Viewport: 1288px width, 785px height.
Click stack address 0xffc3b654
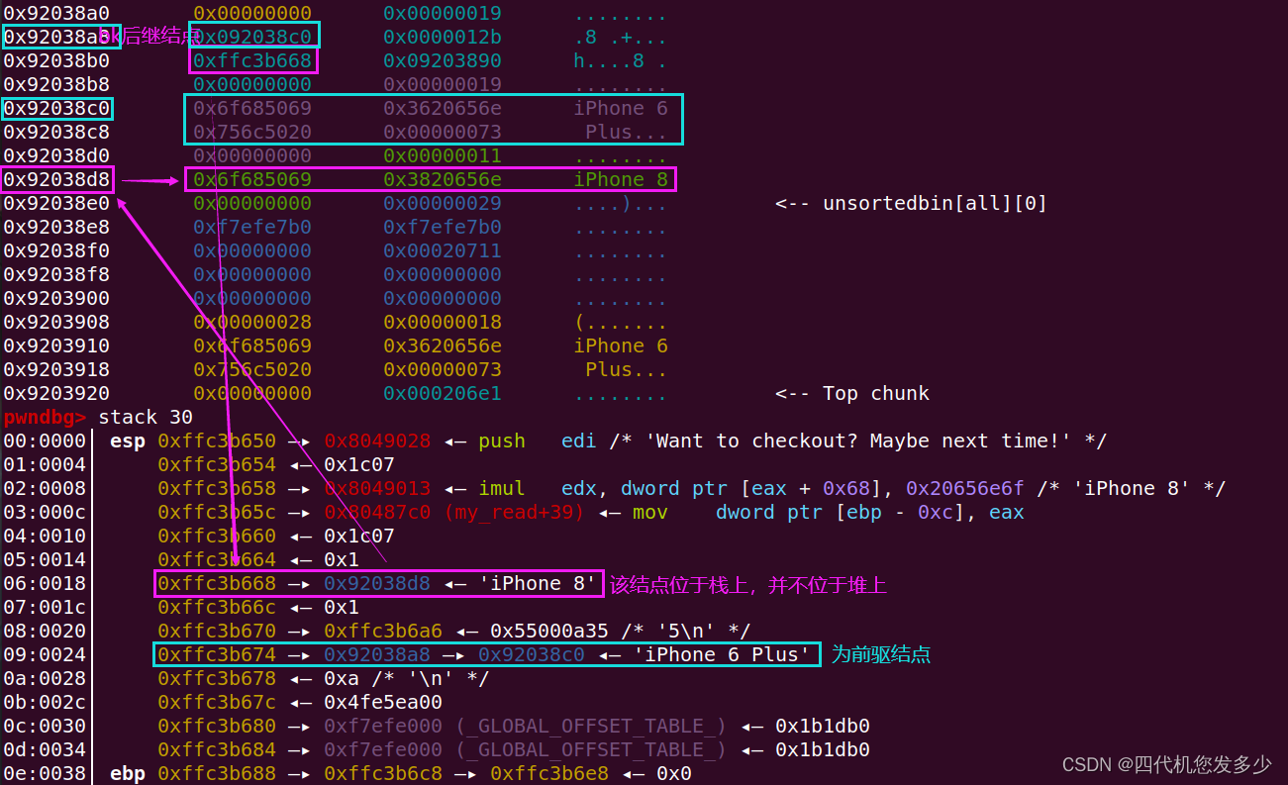(217, 464)
